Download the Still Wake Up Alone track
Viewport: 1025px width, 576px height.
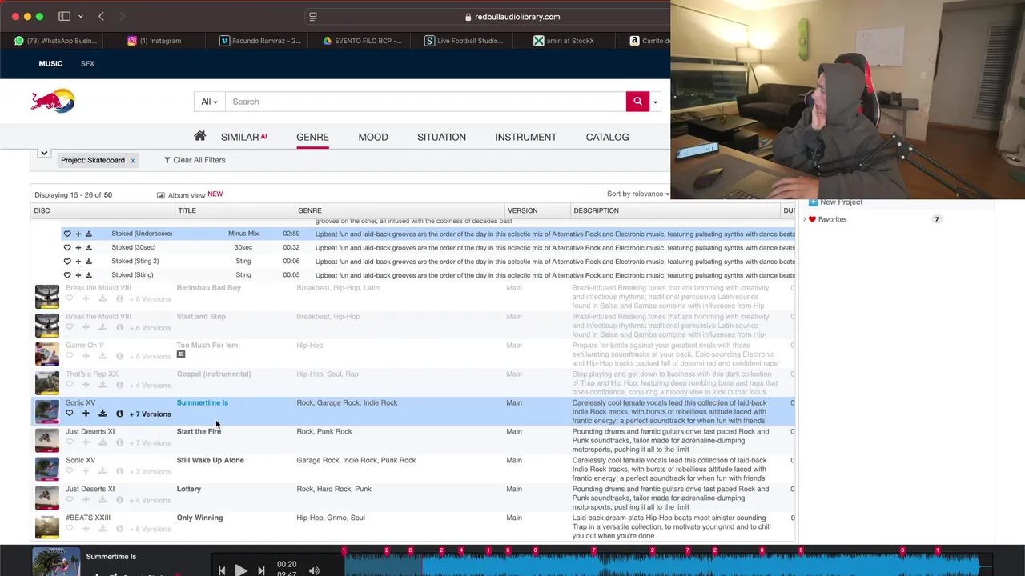click(x=102, y=471)
